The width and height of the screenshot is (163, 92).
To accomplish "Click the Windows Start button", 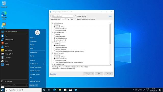I will 2,90.
